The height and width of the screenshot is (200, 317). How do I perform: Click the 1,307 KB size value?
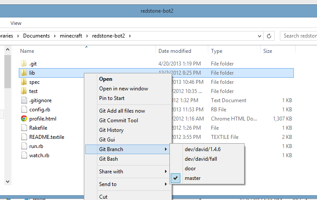(x=283, y=119)
